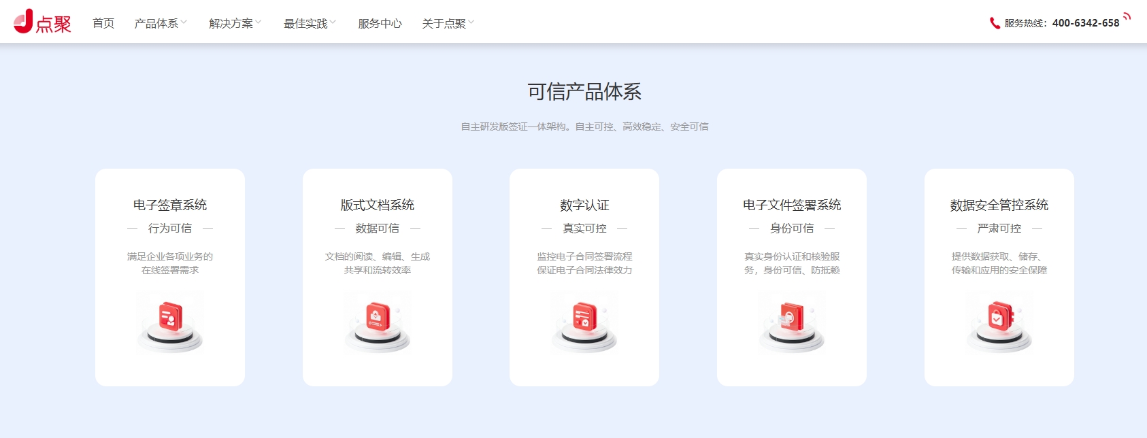Open the 关于点聚 dropdown menu
1147x438 pixels.
(448, 24)
